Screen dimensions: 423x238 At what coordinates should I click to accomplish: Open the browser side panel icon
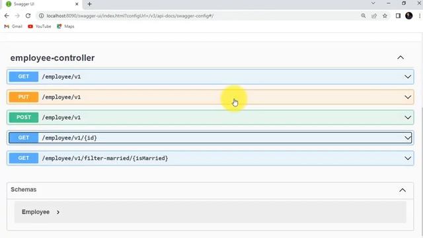pos(398,16)
